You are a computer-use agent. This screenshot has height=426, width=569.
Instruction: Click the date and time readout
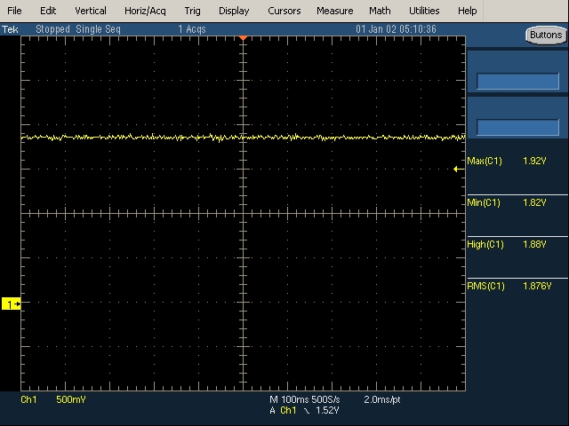396,29
